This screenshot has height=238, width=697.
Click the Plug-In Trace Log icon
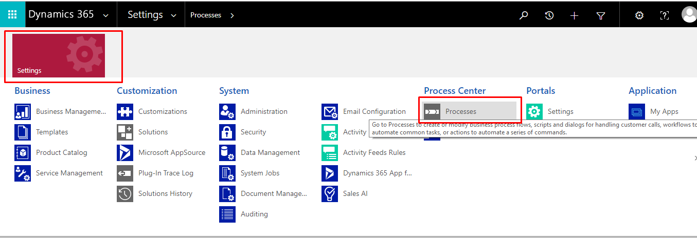tap(125, 173)
